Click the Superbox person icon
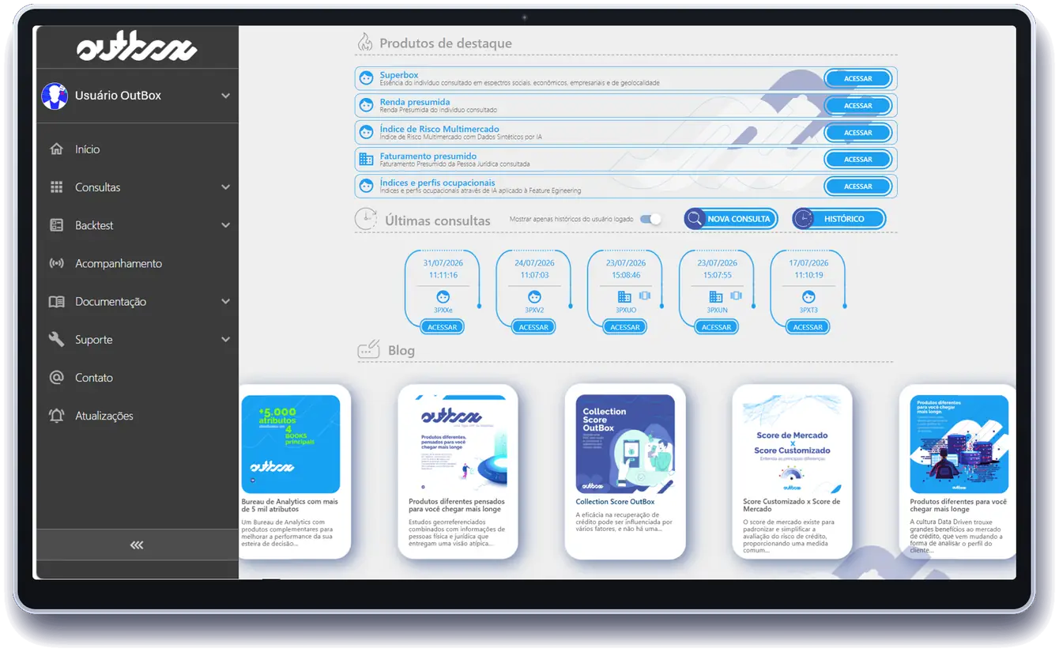The width and height of the screenshot is (1059, 652). [366, 78]
